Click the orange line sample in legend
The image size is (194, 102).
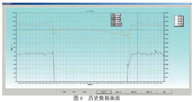click(x=177, y=16)
